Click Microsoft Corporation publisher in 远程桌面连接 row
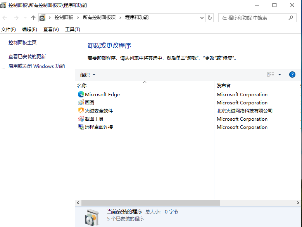The width and height of the screenshot is (302, 227). click(242, 127)
